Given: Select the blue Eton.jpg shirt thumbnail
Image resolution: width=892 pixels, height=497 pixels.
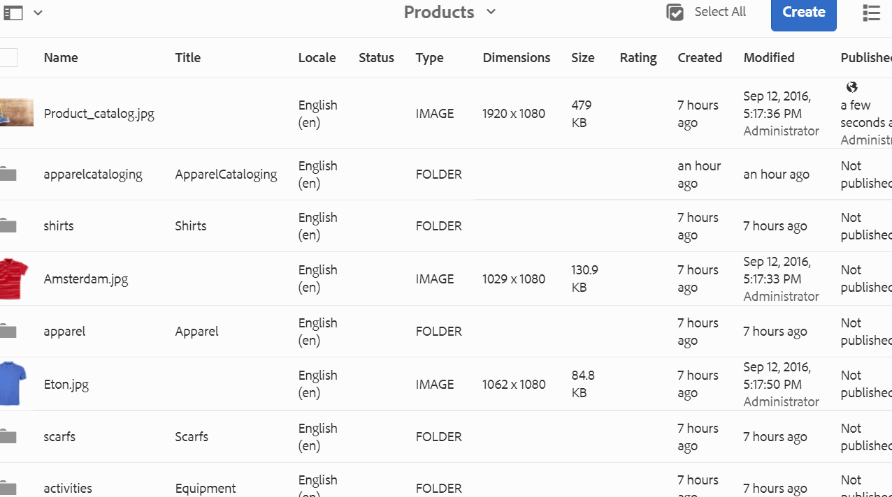Looking at the screenshot, I should 13,384.
